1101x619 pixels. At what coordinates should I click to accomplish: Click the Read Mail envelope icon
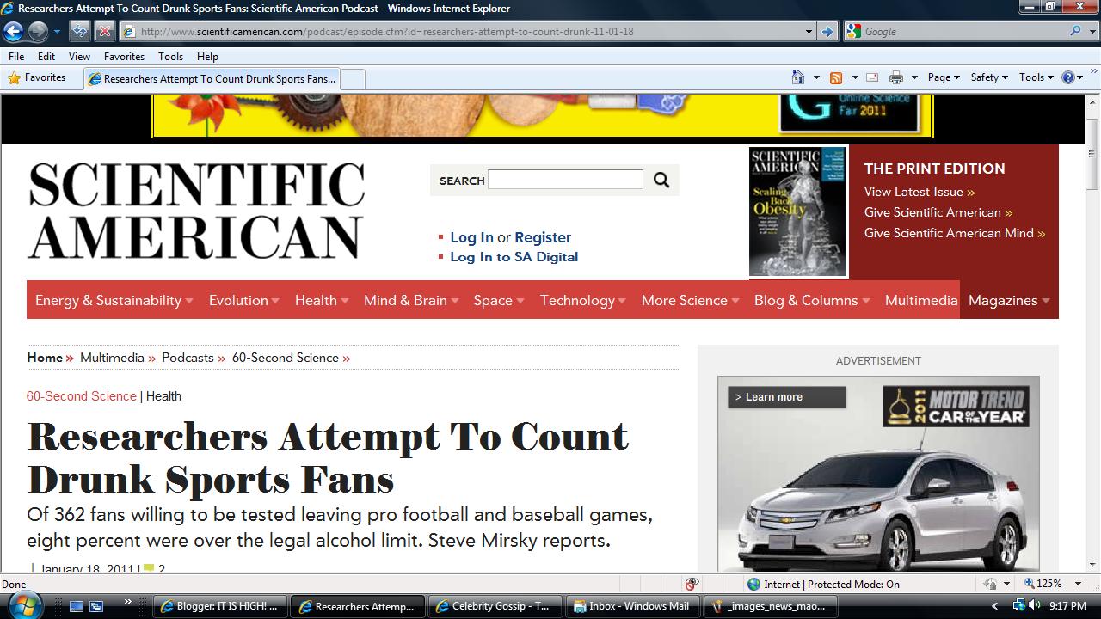coord(872,77)
